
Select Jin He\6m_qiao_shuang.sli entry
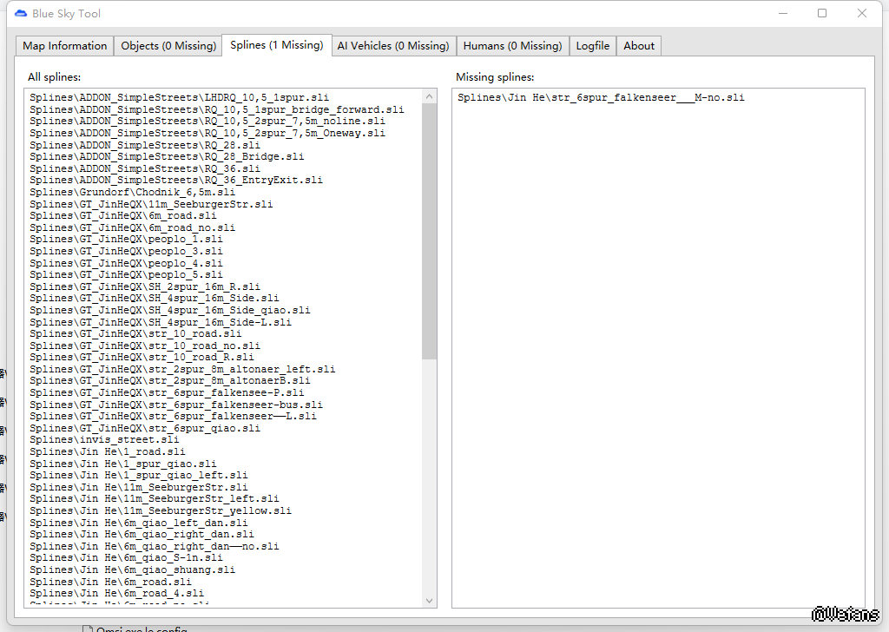click(x=132, y=570)
